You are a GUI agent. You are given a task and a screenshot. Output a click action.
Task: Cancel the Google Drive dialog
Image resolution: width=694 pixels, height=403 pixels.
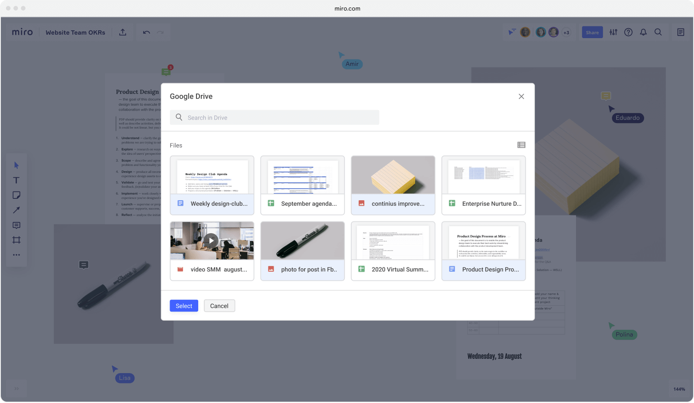[x=219, y=306]
